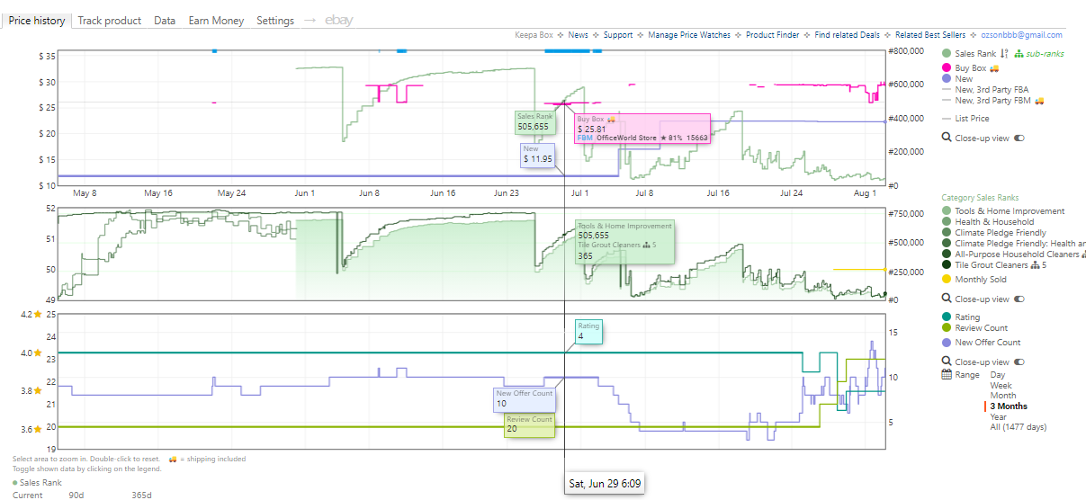The image size is (1086, 500).
Task: Click the Buy Box shipping truck icon
Action: [x=994, y=68]
